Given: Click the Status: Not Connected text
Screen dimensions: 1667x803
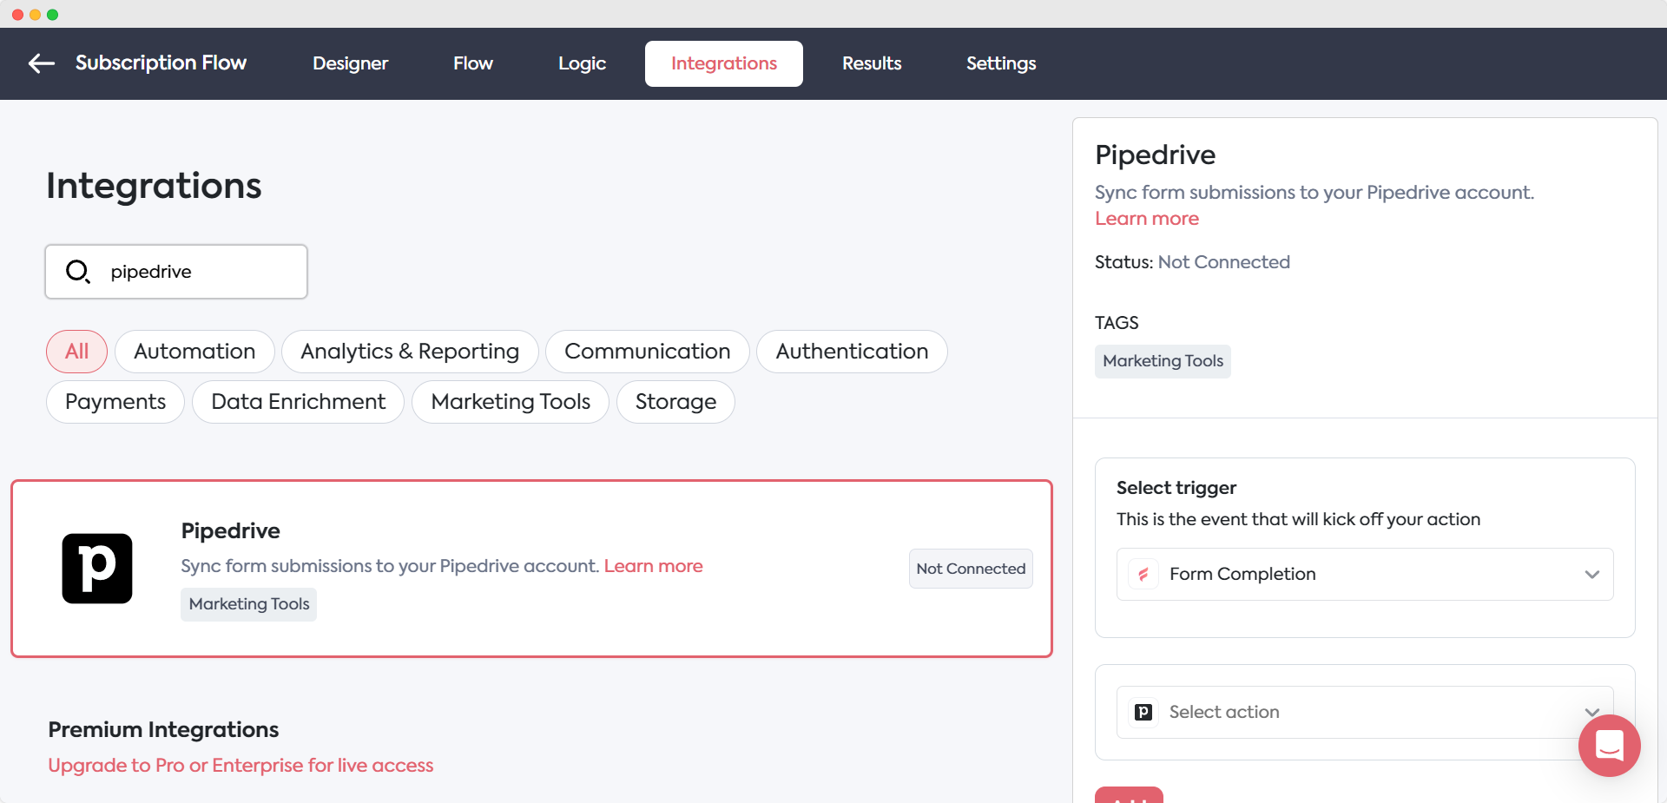Looking at the screenshot, I should (x=1192, y=262).
